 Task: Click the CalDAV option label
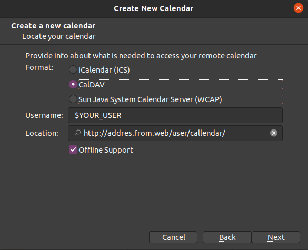tap(92, 85)
